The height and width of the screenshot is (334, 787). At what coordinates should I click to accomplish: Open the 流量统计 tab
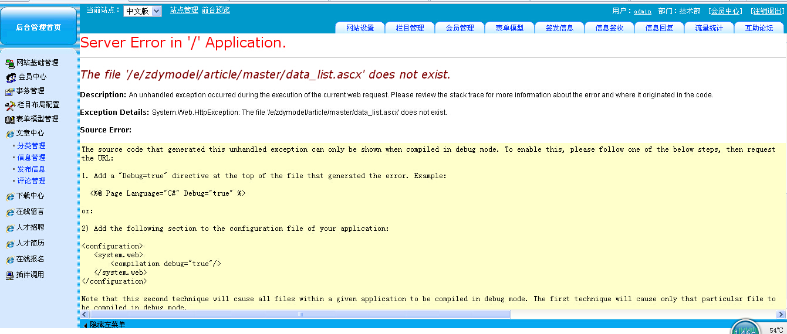[x=709, y=28]
